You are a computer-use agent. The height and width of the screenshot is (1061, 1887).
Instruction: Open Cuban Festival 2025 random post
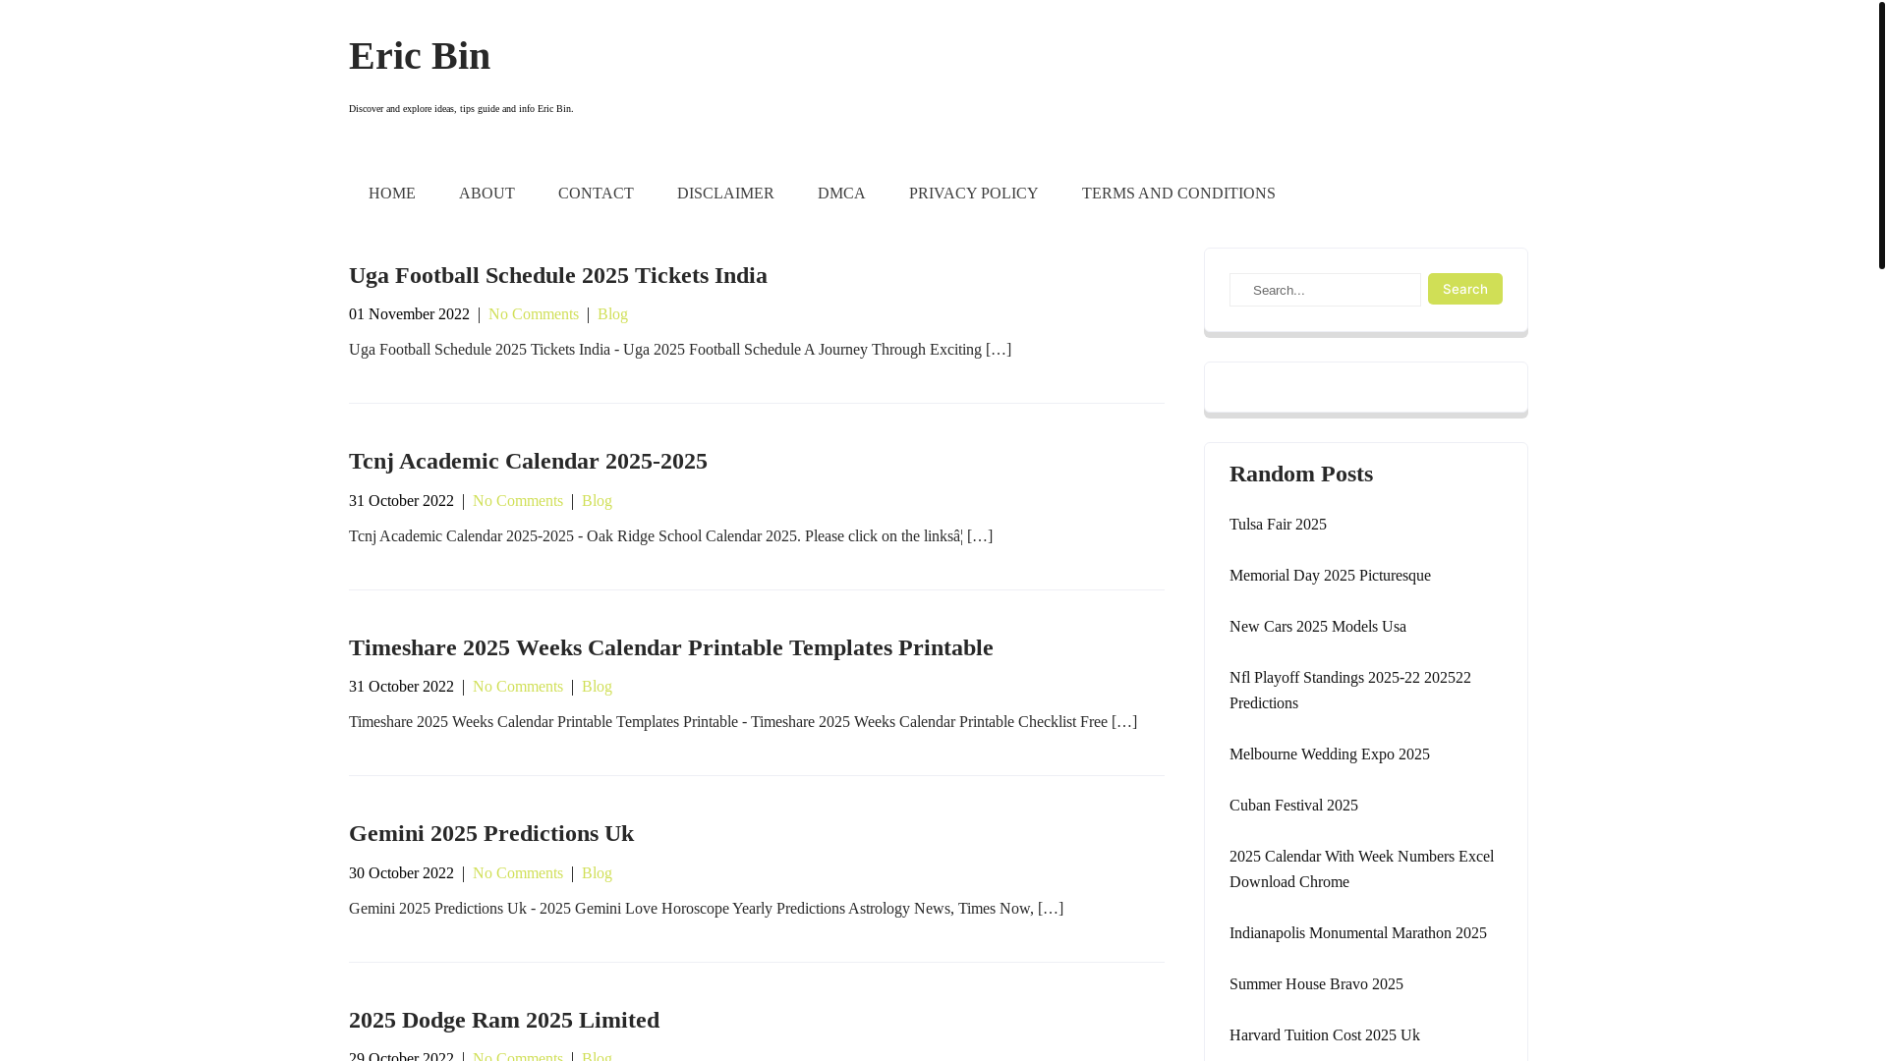tap(1293, 806)
